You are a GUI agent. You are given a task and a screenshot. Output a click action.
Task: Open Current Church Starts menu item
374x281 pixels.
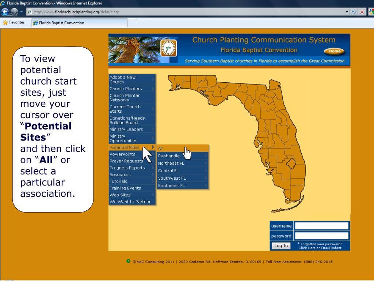[x=132, y=109]
